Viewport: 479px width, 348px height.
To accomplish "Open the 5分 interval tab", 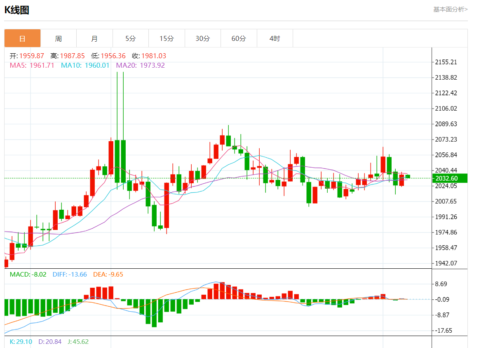I will 130,38.
